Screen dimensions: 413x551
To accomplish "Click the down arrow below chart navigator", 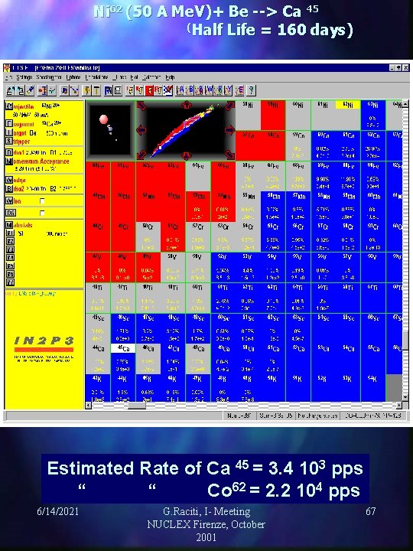I will 186,155.
